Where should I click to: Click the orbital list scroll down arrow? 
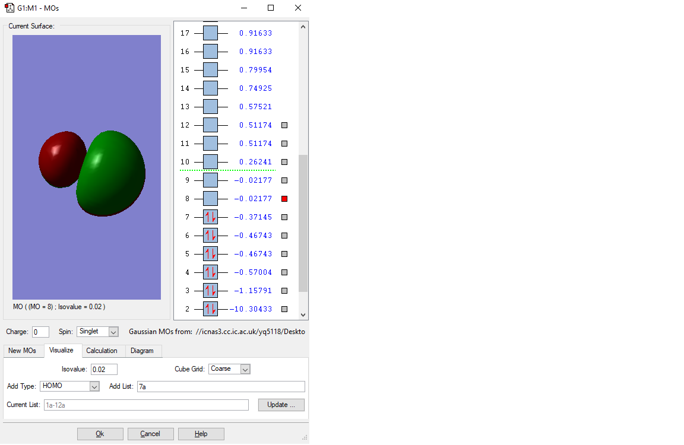303,314
